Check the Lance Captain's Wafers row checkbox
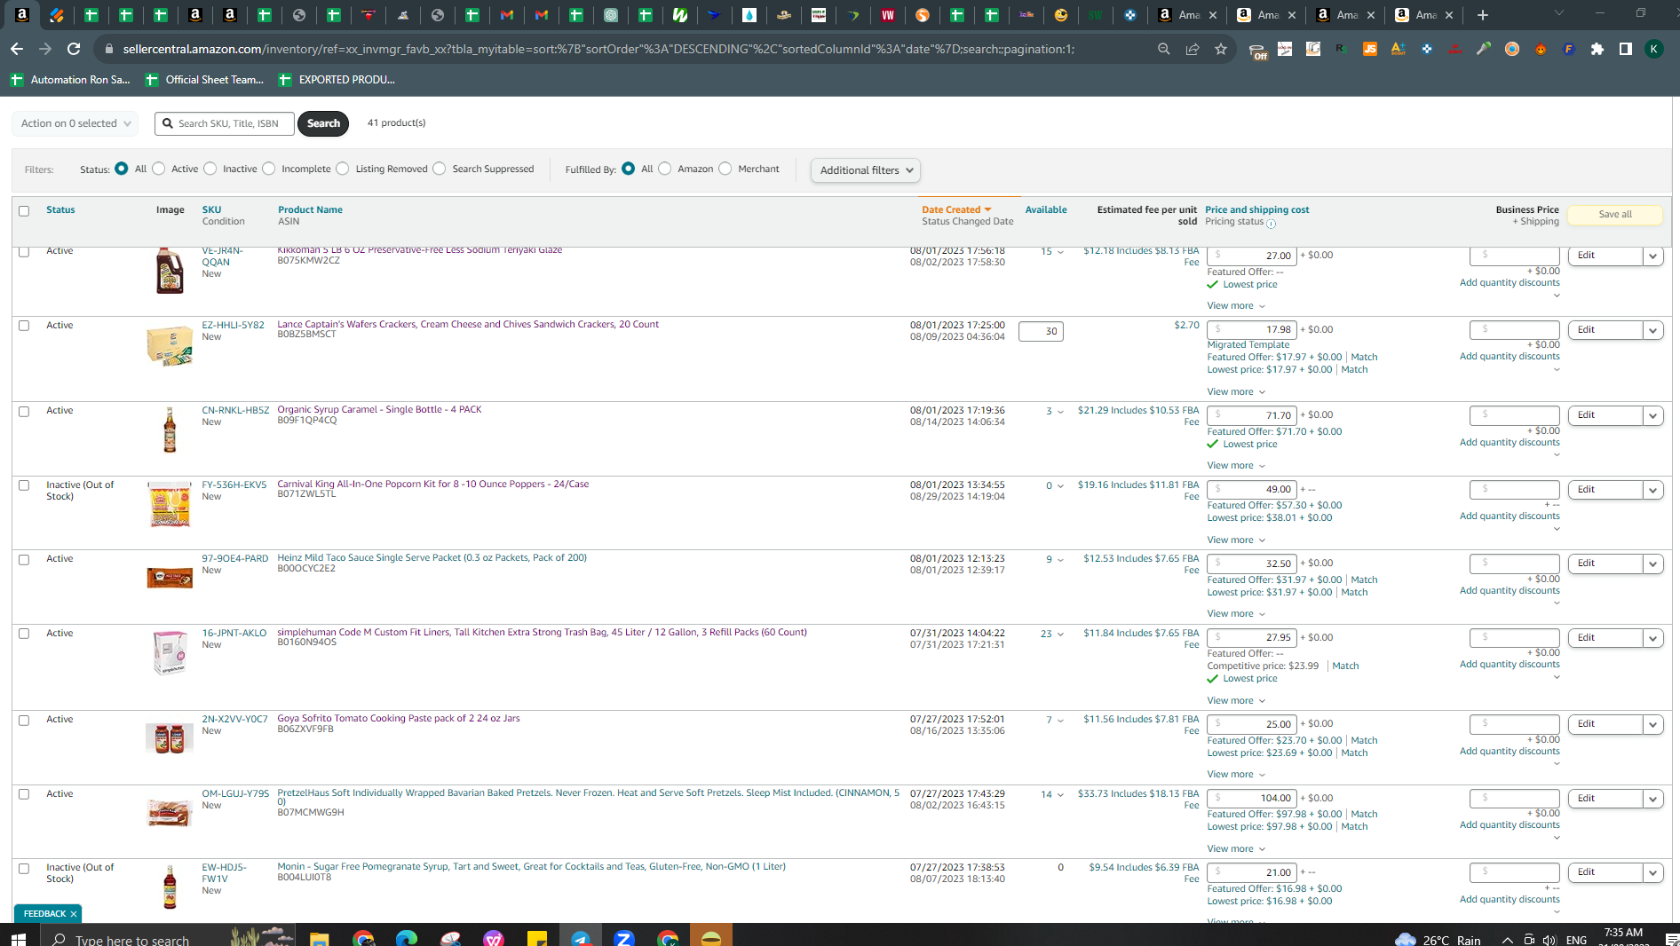 tap(24, 326)
